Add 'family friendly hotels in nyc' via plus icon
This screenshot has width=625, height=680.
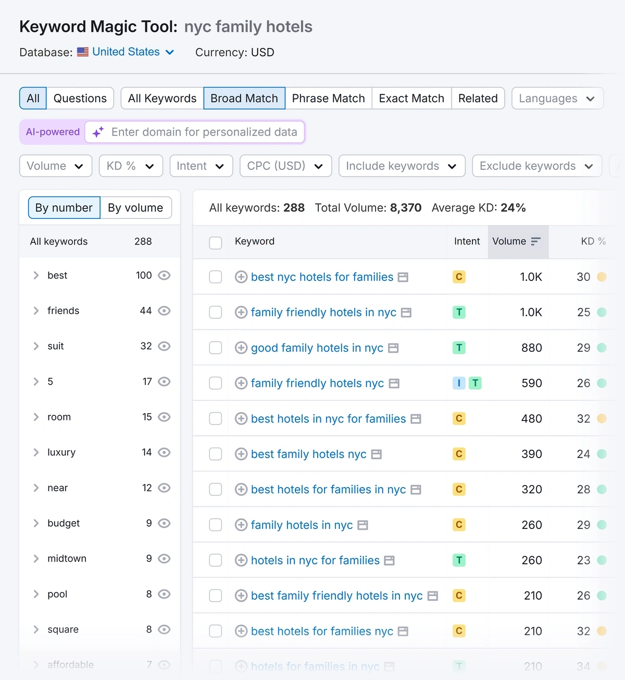click(x=241, y=313)
